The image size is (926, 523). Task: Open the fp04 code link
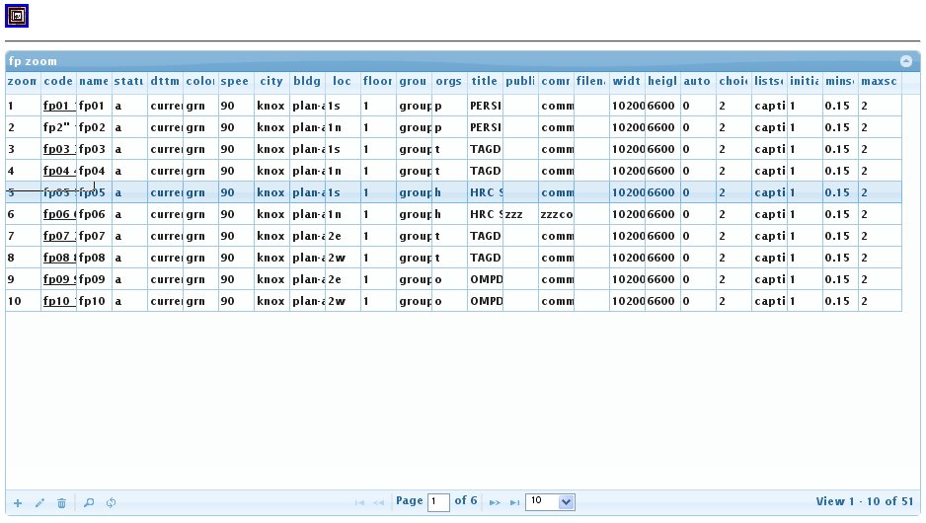coord(59,171)
